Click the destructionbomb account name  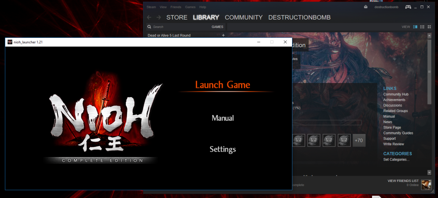pyautogui.click(x=387, y=7)
